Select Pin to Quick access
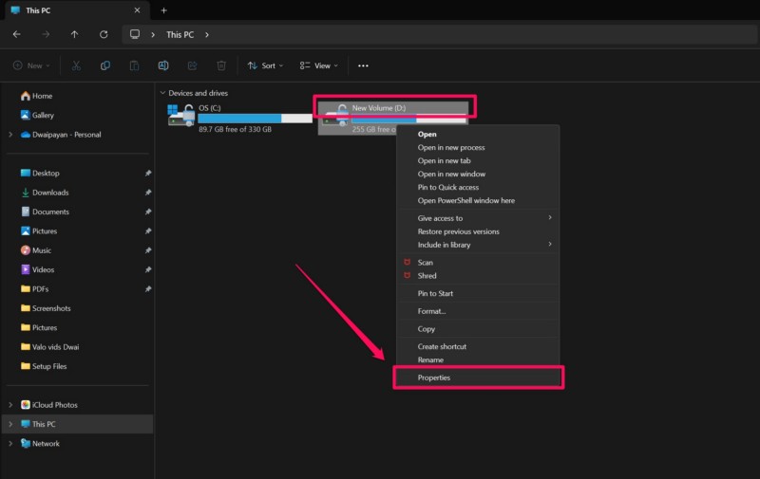The height and width of the screenshot is (479, 760). (x=447, y=188)
